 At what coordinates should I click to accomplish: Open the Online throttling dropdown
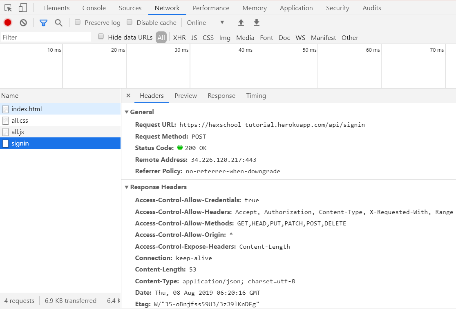point(206,22)
